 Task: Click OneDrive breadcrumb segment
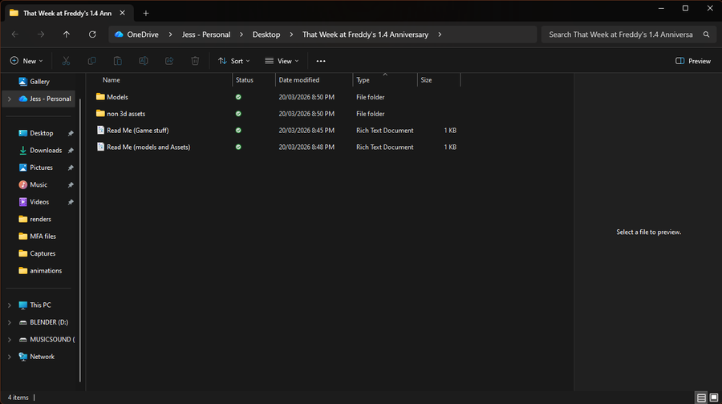point(143,34)
